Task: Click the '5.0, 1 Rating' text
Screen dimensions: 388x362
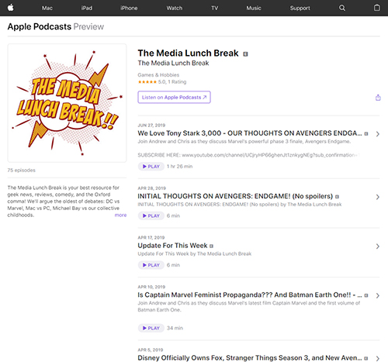Action: pyautogui.click(x=172, y=82)
